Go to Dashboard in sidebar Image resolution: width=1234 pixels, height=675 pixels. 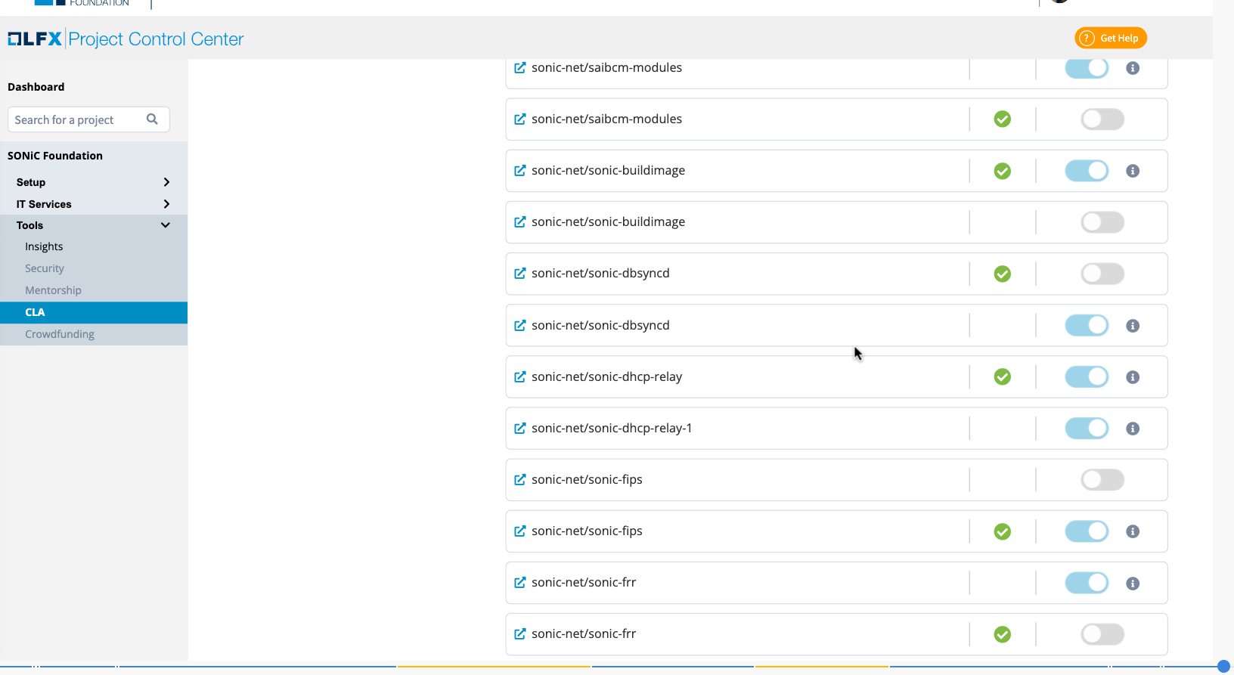tap(36, 87)
